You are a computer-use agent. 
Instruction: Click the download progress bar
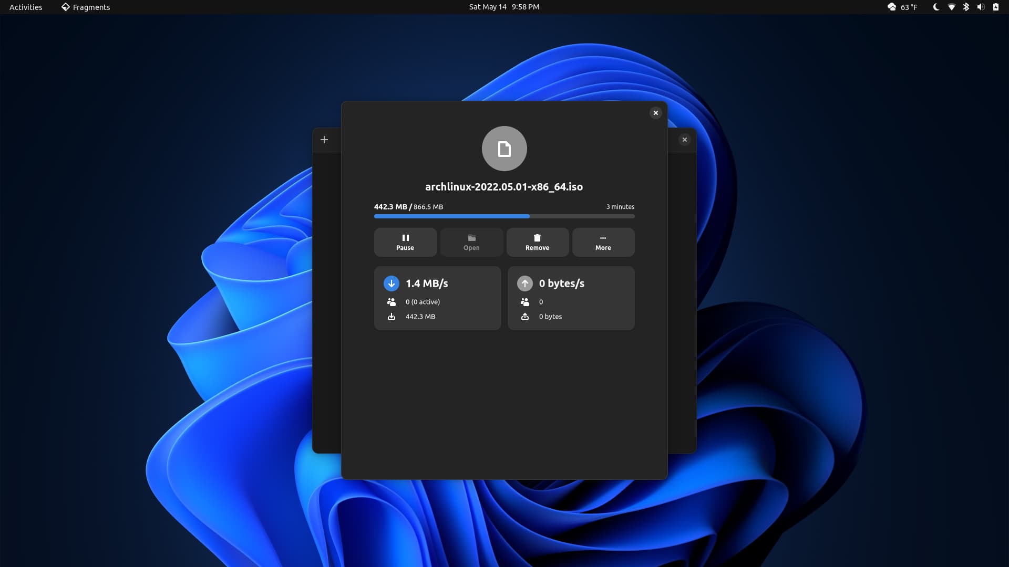pos(504,216)
